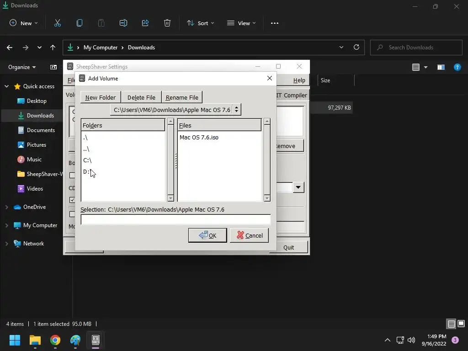Confirm Add Volume with the OK button
468x351 pixels.
tap(207, 235)
